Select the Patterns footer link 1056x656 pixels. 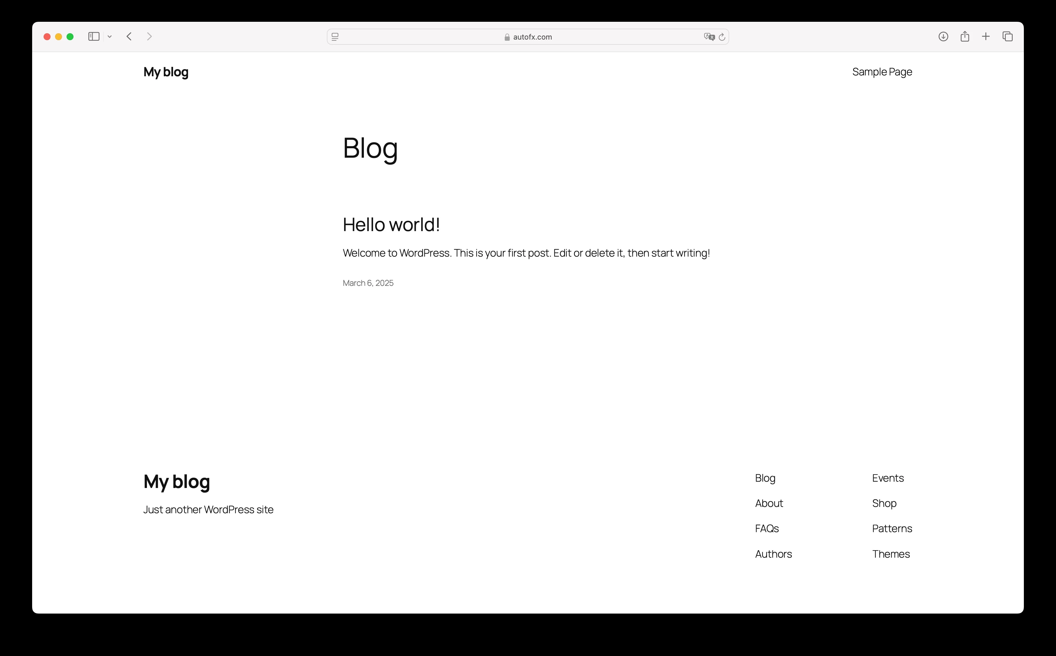click(892, 528)
